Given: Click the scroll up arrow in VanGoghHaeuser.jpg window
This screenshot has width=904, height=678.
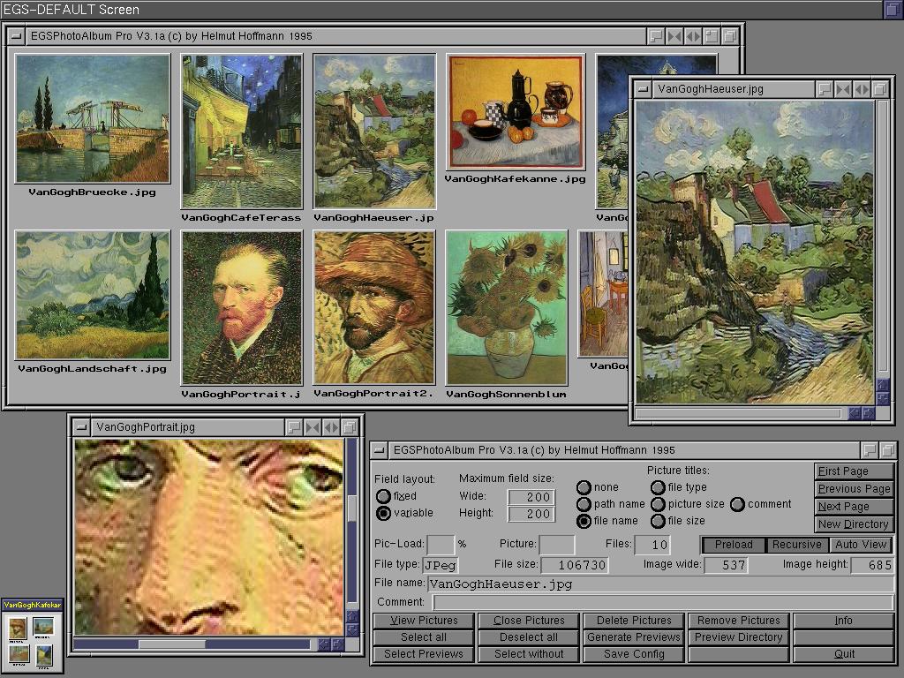Looking at the screenshot, I should [883, 385].
